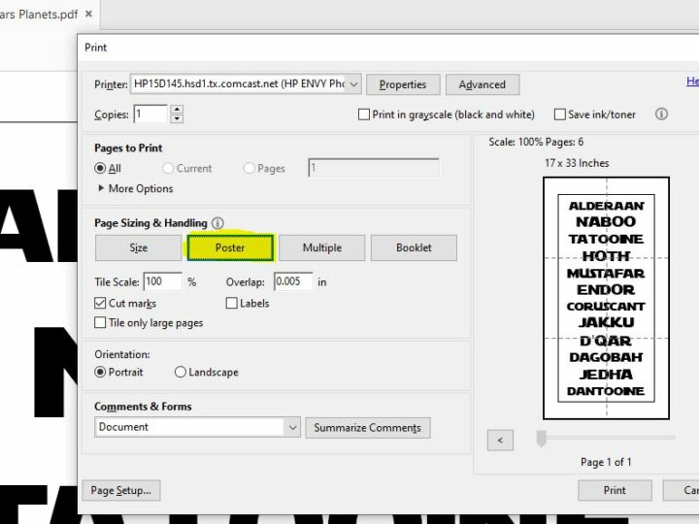Viewport: 699px width, 524px height.
Task: Open the Comments & Forms Document dropdown
Action: (x=292, y=427)
